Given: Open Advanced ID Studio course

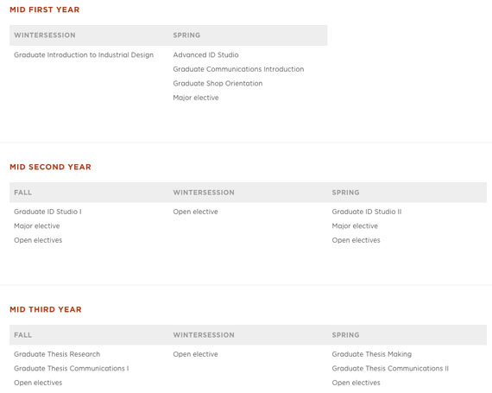Looking at the screenshot, I should 205,55.
